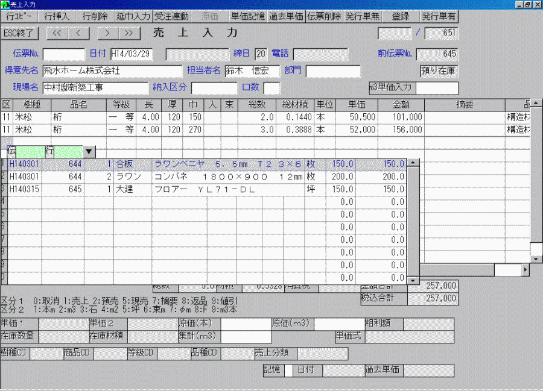Click the popup list scroll up arrow
543x391 pixels.
[413, 163]
